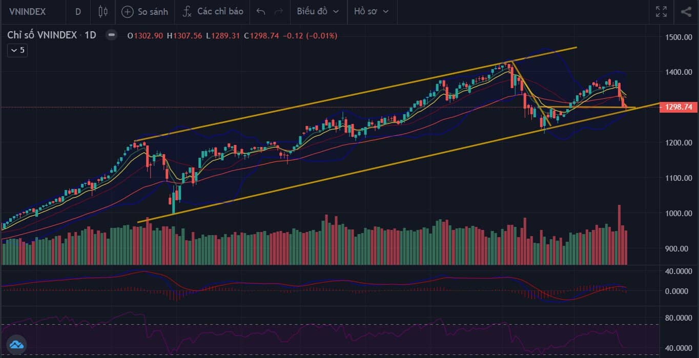Click the Chỉ số VNINDEX 1D legend title
699x358 pixels.
click(x=52, y=35)
